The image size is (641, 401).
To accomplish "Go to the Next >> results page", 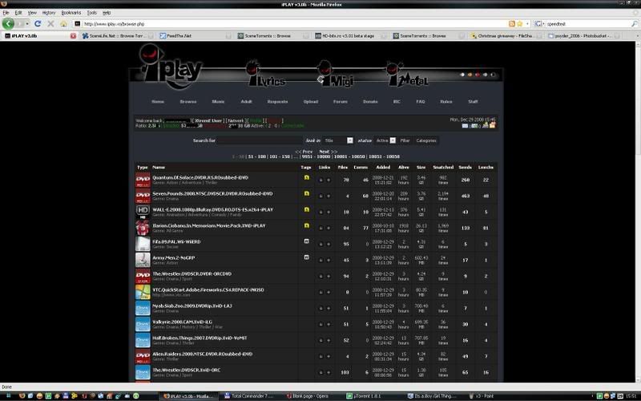I will pyautogui.click(x=328, y=152).
